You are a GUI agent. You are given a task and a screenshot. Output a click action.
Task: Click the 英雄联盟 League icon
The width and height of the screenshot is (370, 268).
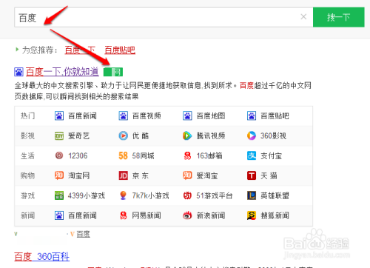(252, 195)
